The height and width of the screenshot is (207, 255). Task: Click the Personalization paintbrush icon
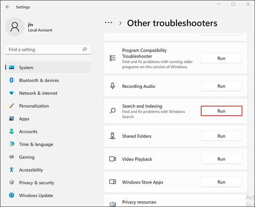[11, 106]
